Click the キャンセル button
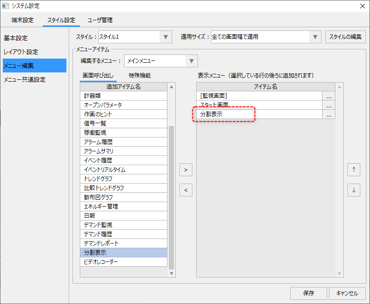This screenshot has width=370, height=304. (347, 293)
